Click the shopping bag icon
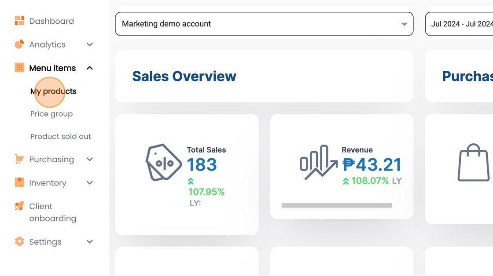Screen dimensions: 493x276 [x=474, y=163]
